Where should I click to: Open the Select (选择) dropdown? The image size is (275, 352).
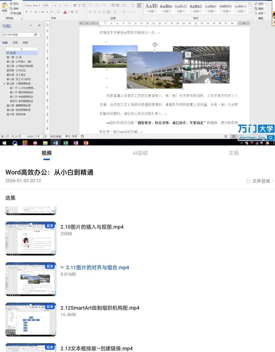click(260, 13)
